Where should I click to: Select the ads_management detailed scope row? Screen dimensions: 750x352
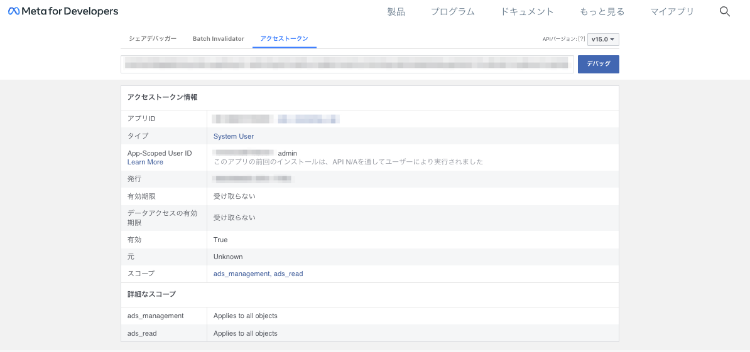(x=370, y=316)
